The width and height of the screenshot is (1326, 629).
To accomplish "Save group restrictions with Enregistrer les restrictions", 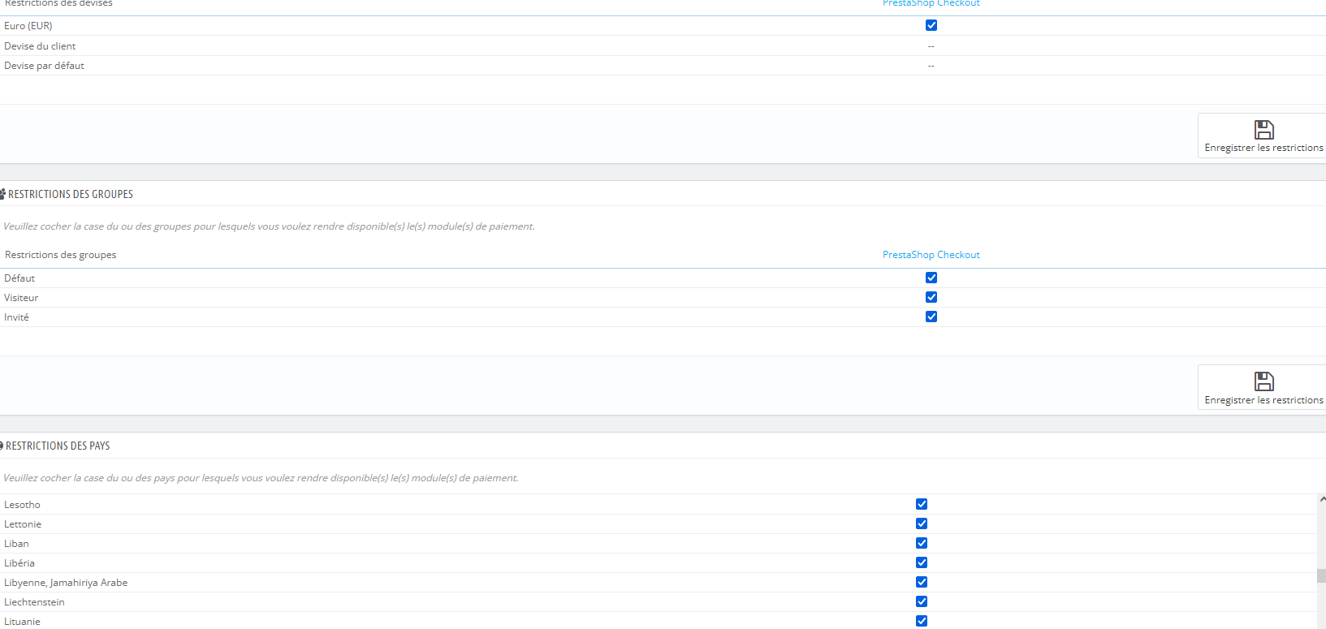I will click(x=1263, y=387).
